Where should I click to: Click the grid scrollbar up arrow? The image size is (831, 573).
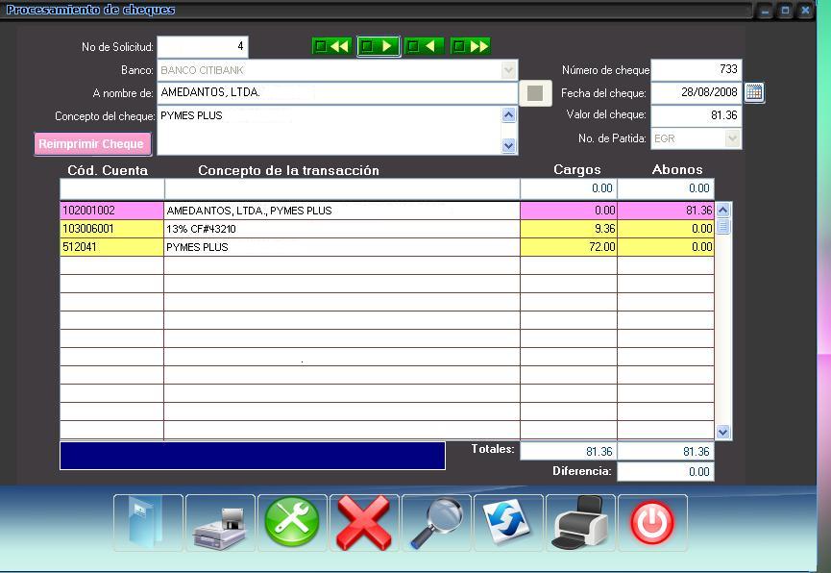(722, 211)
